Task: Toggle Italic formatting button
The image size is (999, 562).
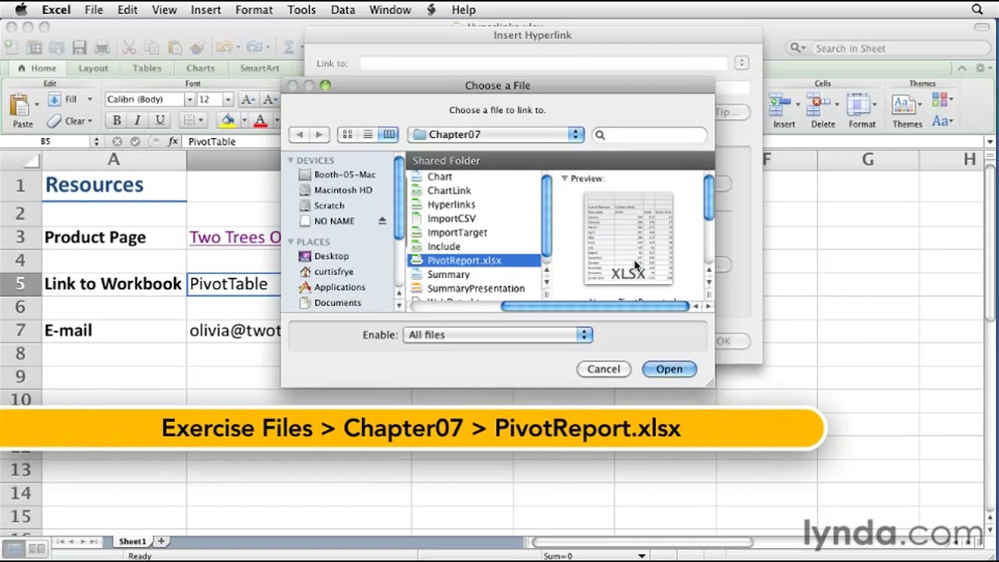Action: click(137, 120)
